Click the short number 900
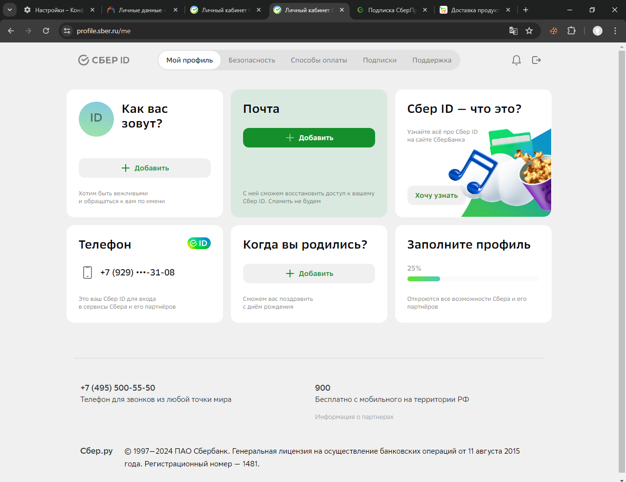This screenshot has width=626, height=482. (323, 388)
